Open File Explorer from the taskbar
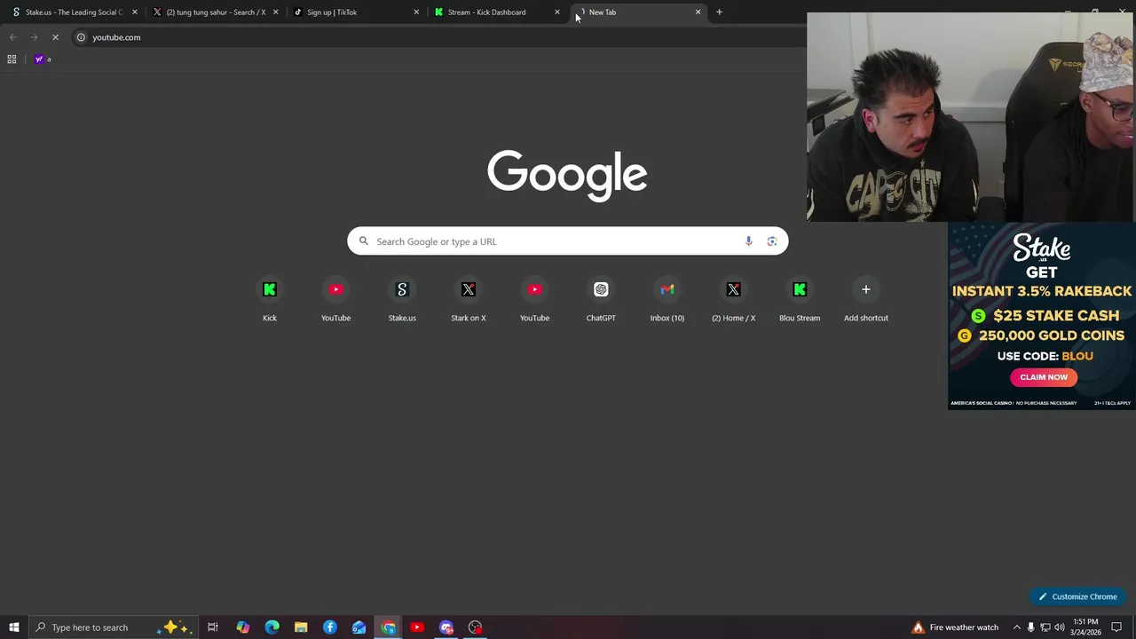The width and height of the screenshot is (1136, 639). [301, 627]
